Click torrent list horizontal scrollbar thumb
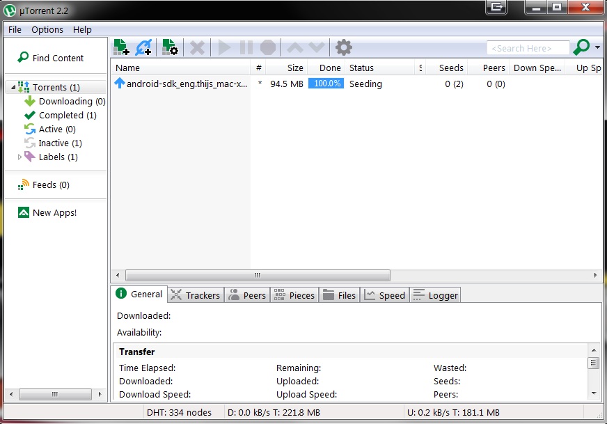 [x=258, y=275]
